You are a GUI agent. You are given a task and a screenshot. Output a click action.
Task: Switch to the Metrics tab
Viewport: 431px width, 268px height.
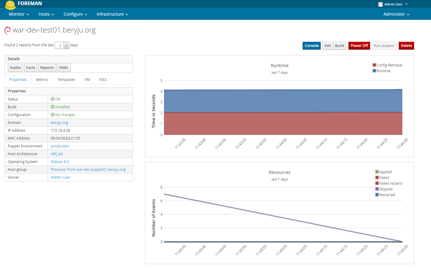pyautogui.click(x=42, y=80)
